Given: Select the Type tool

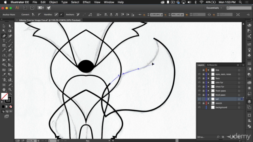Looking at the screenshot, I should [4, 41].
